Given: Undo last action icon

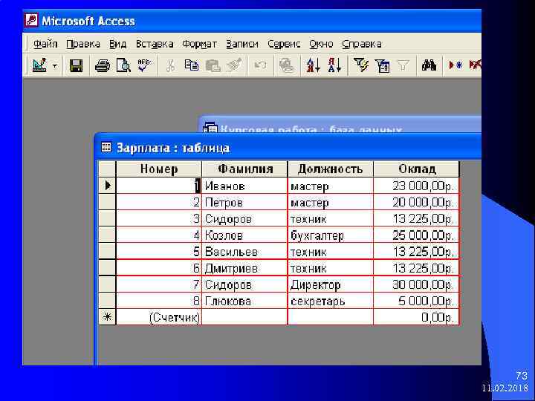Looking at the screenshot, I should point(260,65).
